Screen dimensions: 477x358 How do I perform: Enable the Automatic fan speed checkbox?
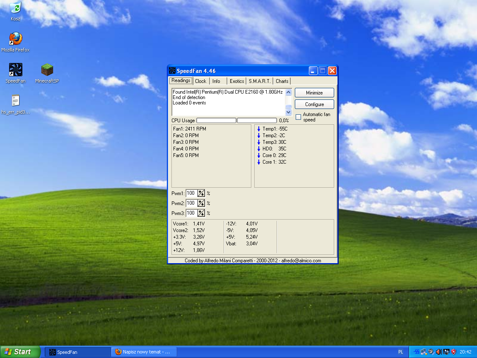point(298,117)
